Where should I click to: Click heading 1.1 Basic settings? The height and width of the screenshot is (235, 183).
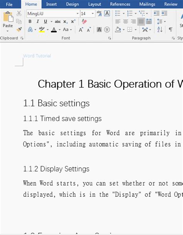[x=56, y=103]
